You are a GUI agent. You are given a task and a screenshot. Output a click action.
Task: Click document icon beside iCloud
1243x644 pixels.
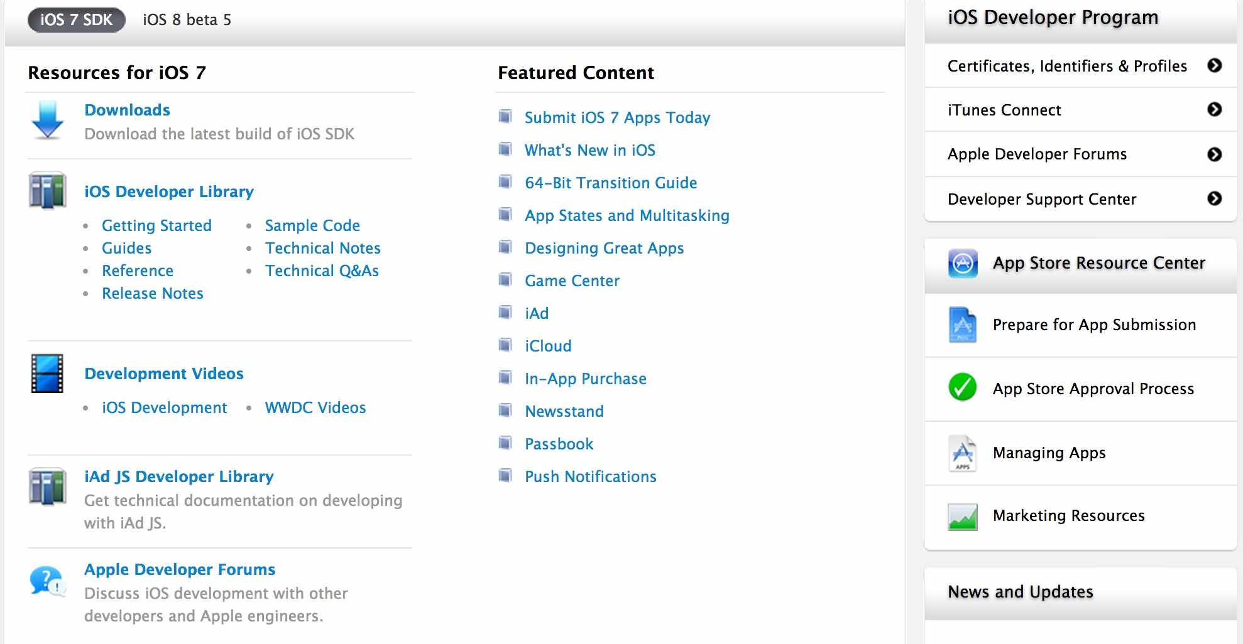pyautogui.click(x=505, y=345)
